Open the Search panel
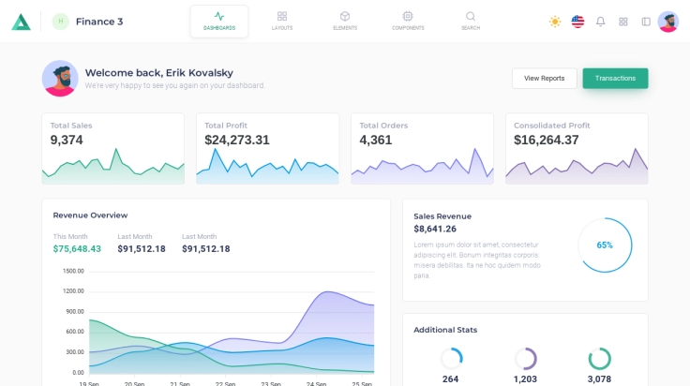Image resolution: width=690 pixels, height=386 pixels. pyautogui.click(x=471, y=21)
